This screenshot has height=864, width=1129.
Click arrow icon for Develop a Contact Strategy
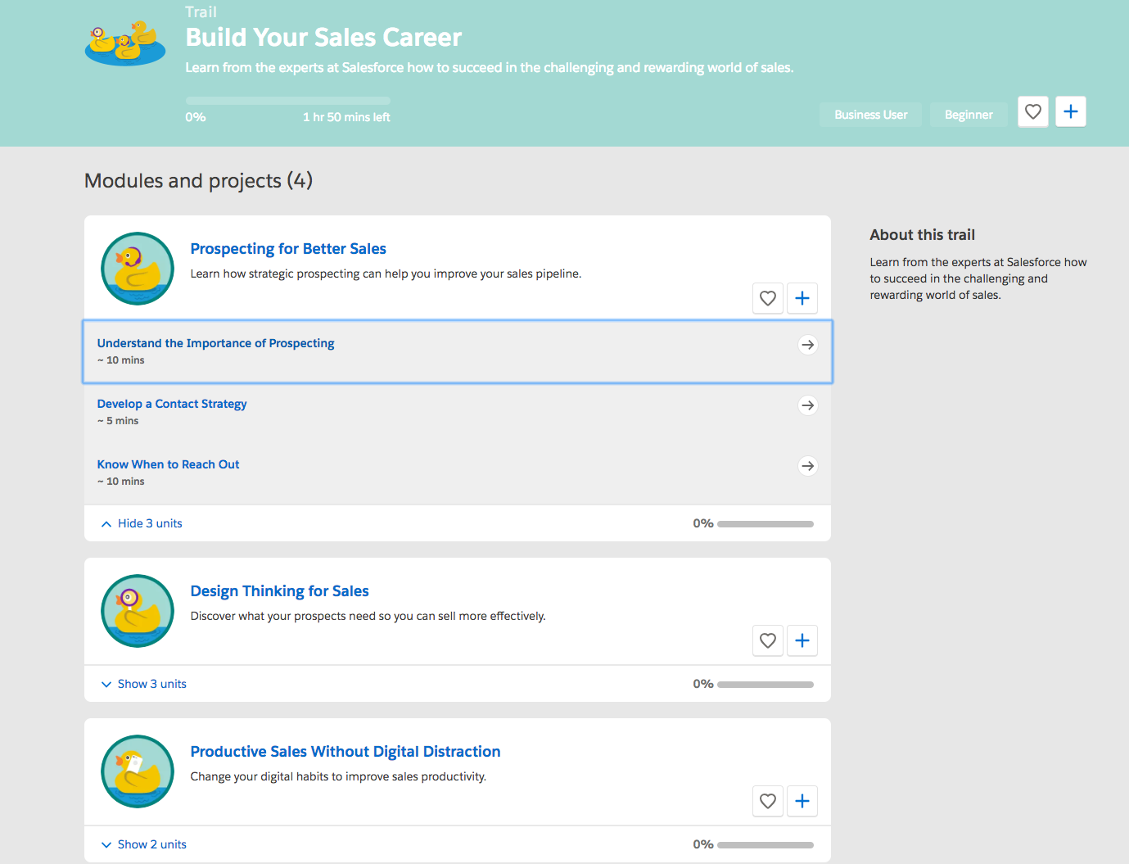pyautogui.click(x=808, y=405)
